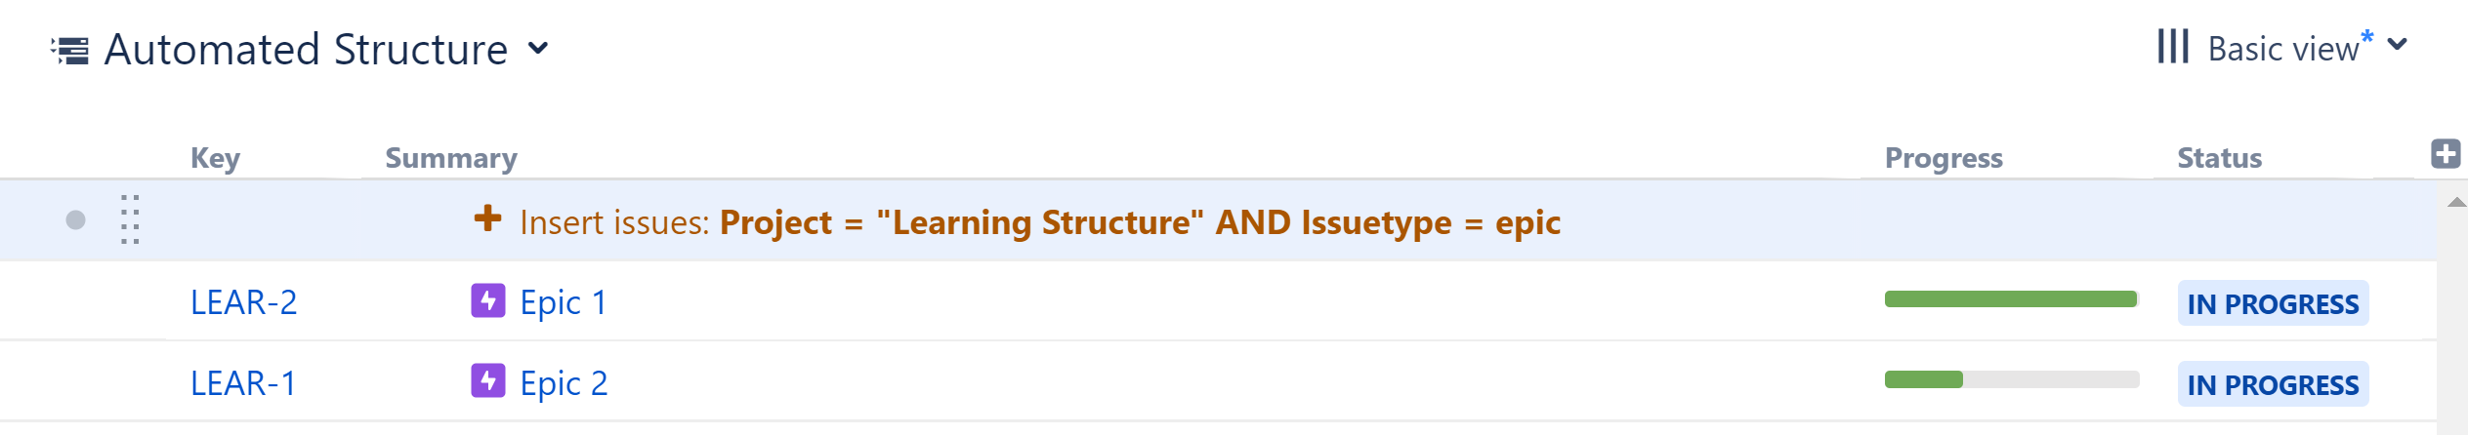Open issue link LEAR-2

(x=243, y=302)
